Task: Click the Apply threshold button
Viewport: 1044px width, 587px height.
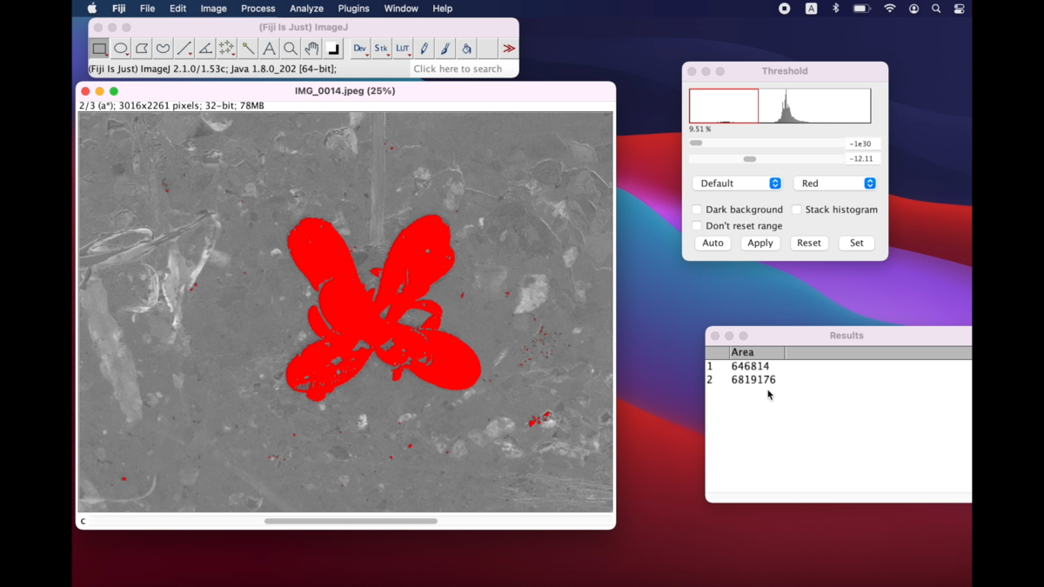Action: point(760,243)
